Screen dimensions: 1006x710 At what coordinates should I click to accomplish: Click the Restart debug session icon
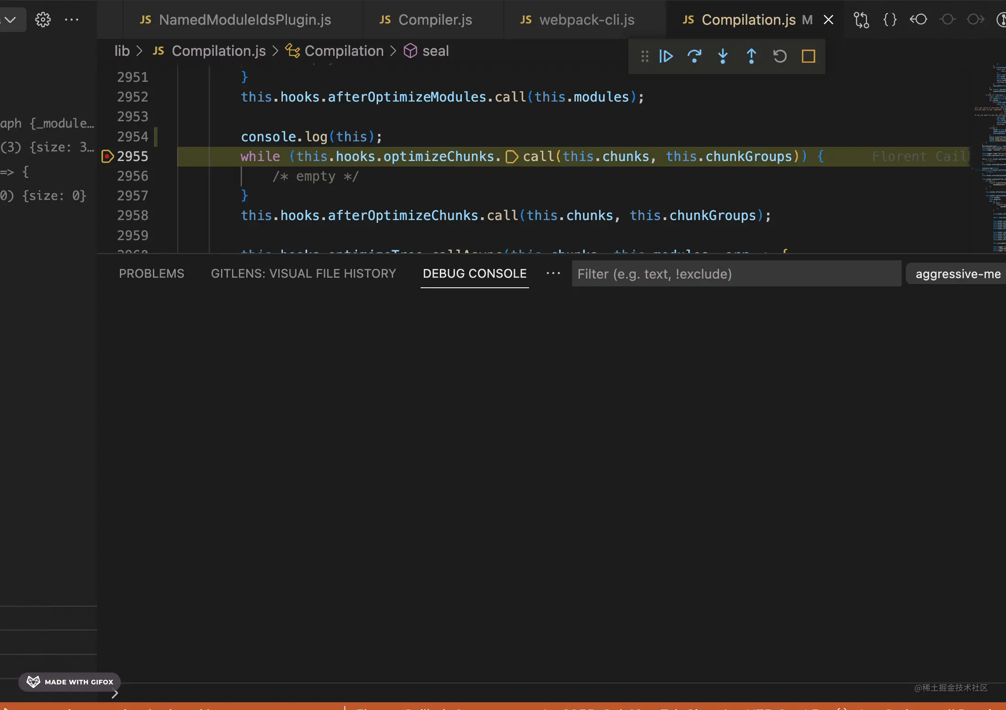(x=779, y=55)
